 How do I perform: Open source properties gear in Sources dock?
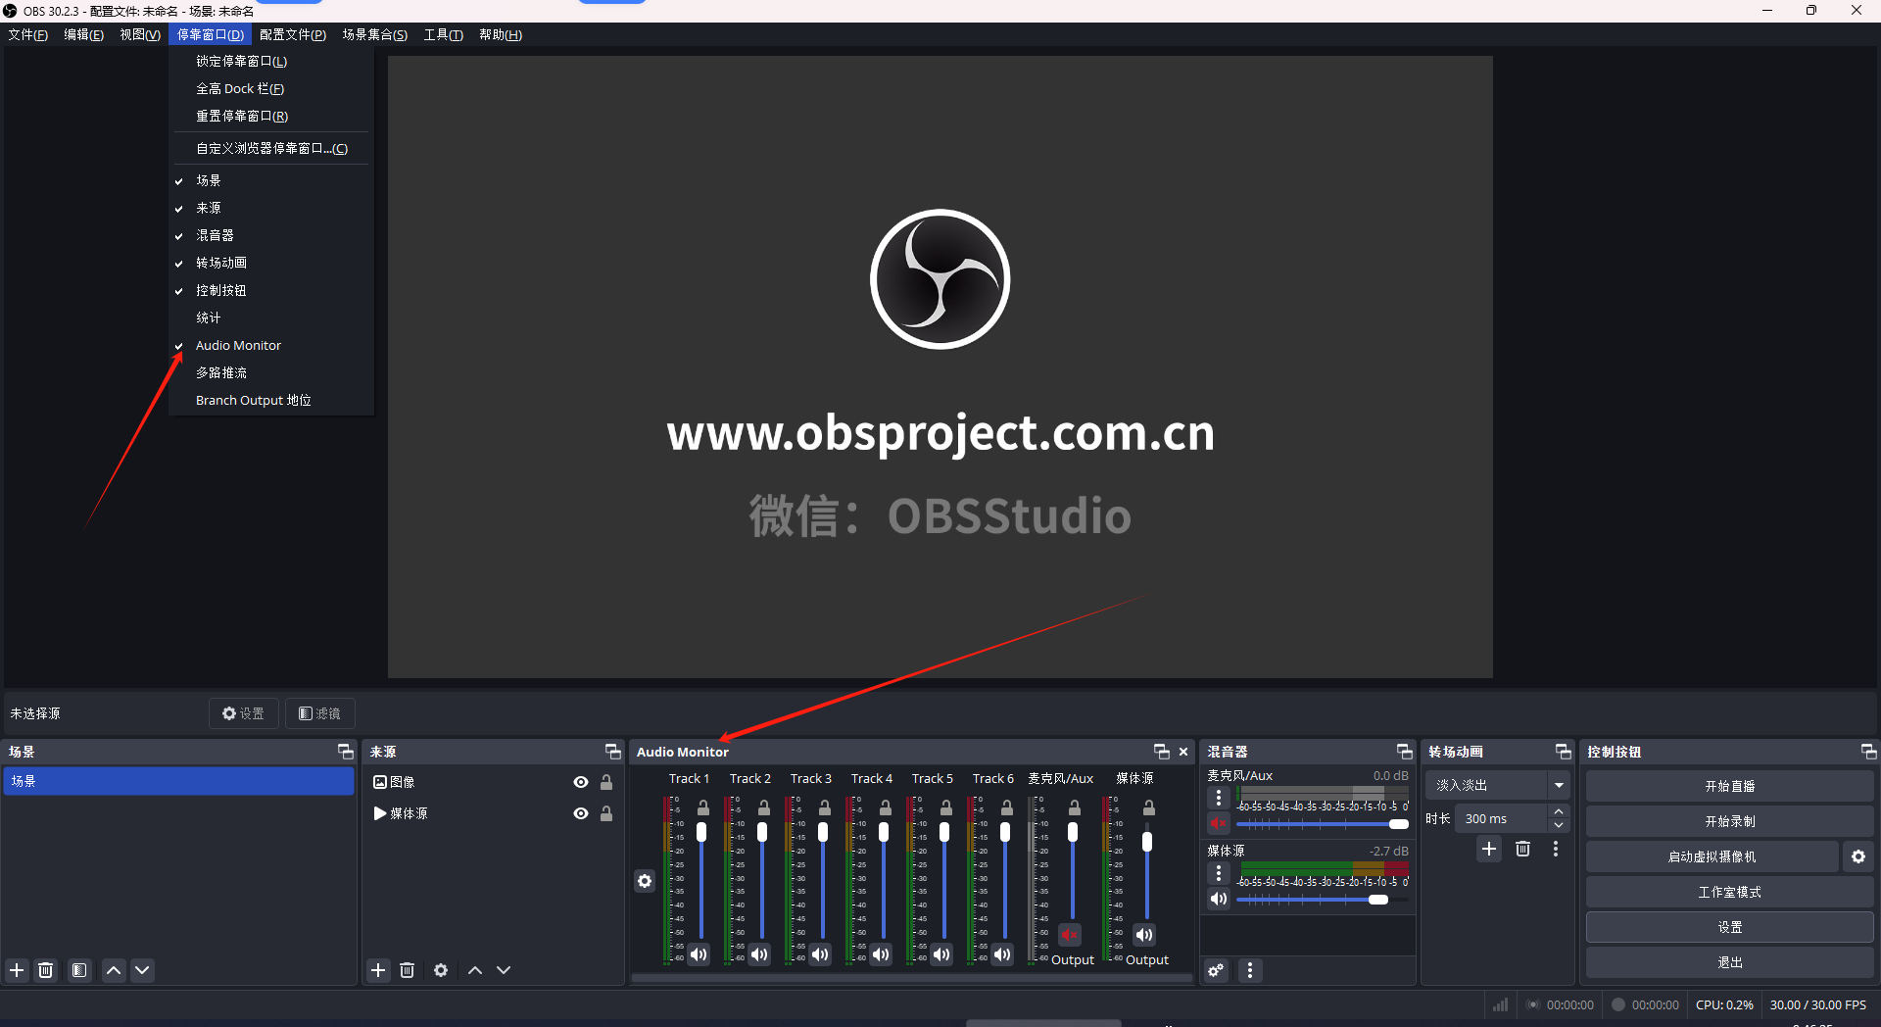[441, 970]
